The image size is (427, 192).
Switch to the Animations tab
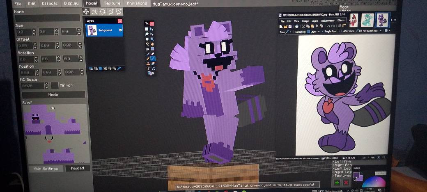(x=137, y=3)
